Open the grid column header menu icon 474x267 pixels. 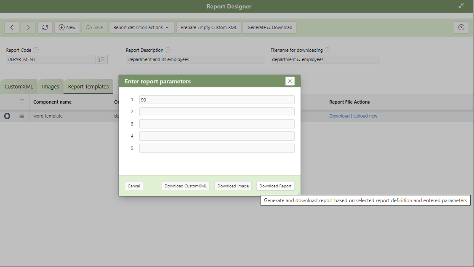pyautogui.click(x=22, y=101)
